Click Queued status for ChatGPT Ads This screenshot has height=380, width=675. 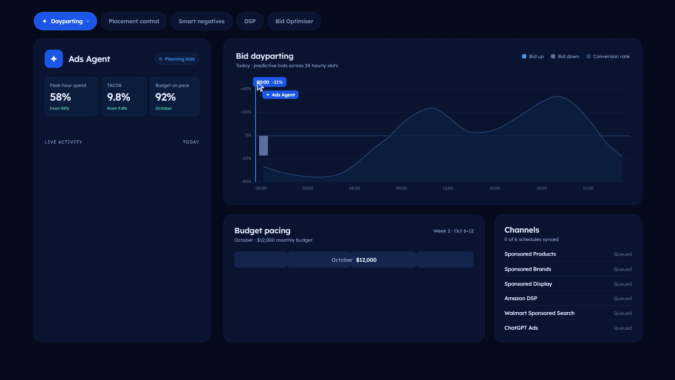622,328
